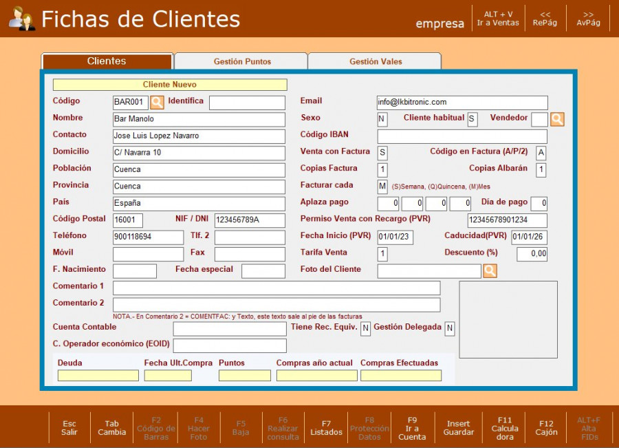
Task: Go to next record with AvPág
Action: point(588,18)
